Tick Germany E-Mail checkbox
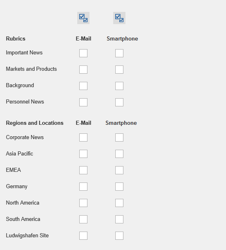The image size is (226, 250). pos(83,187)
